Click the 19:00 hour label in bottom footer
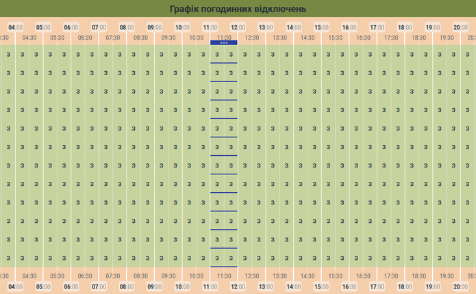Viewport: 476px width, 294px height. pyautogui.click(x=432, y=287)
